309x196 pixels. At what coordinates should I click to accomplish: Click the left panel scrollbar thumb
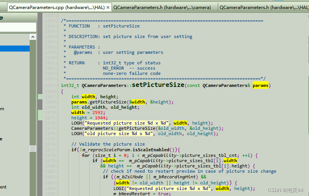pos(33,149)
